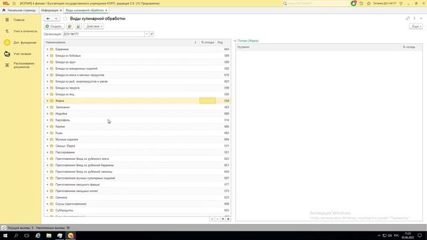Click the organization input field ДОУ №177
427x240 pixels.
104,34
